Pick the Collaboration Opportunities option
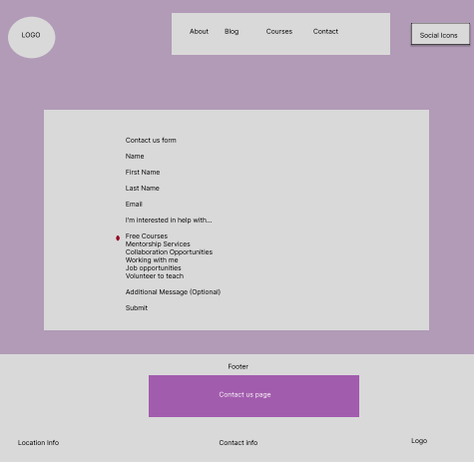 point(169,251)
